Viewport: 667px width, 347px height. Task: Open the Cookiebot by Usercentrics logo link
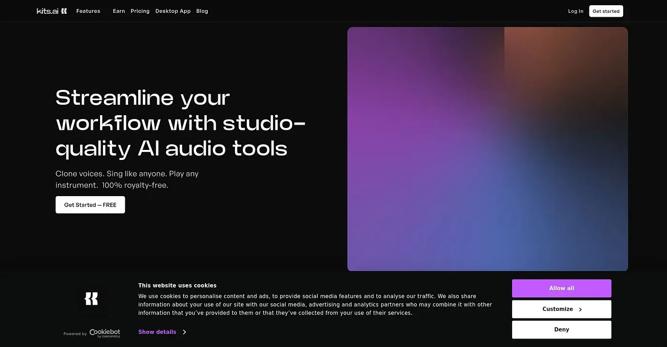(x=104, y=333)
